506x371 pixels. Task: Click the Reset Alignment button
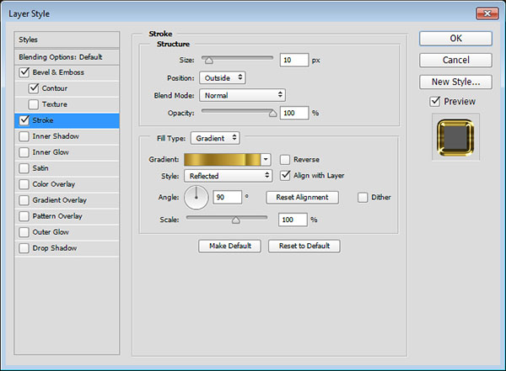click(x=302, y=198)
